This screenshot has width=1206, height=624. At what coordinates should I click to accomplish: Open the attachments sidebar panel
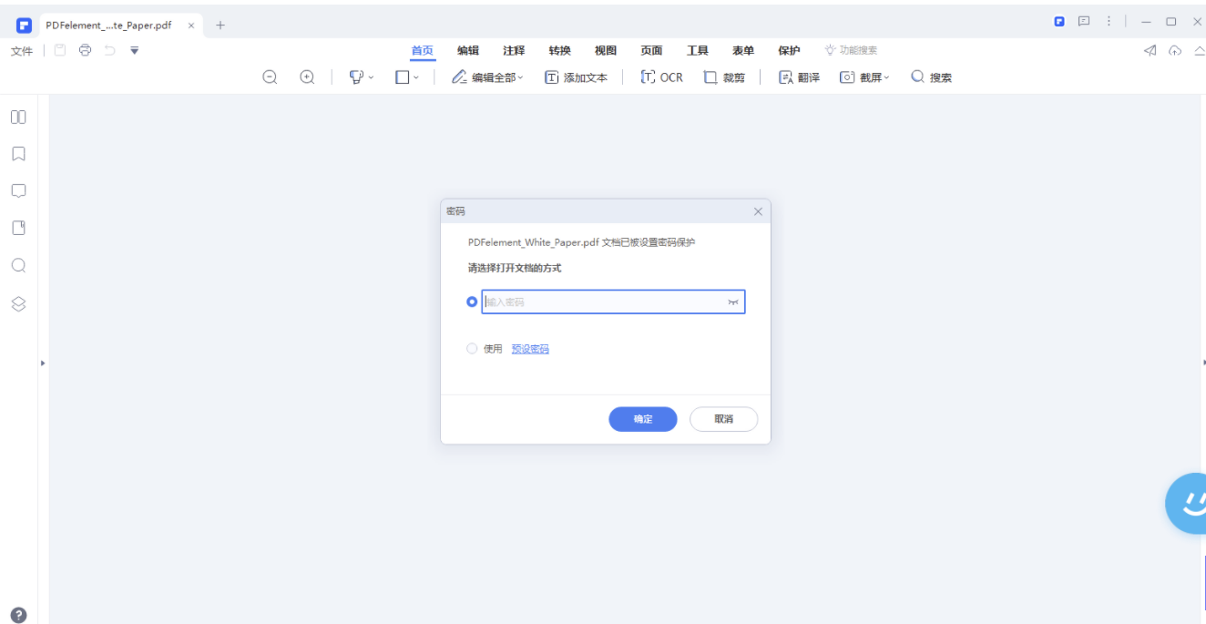pyautogui.click(x=18, y=228)
